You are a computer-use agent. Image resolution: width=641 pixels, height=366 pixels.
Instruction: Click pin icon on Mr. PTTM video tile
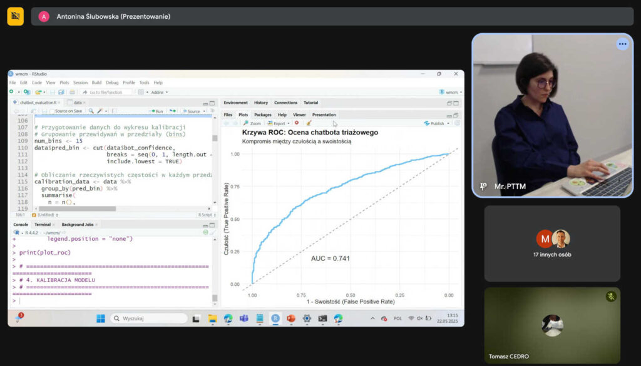click(x=483, y=186)
